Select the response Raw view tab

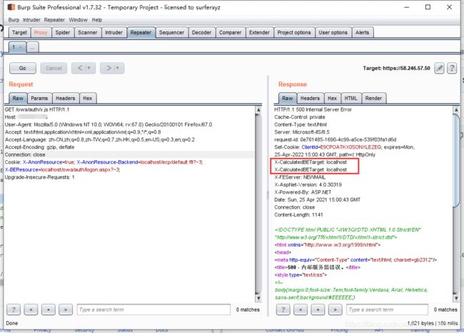[288, 98]
